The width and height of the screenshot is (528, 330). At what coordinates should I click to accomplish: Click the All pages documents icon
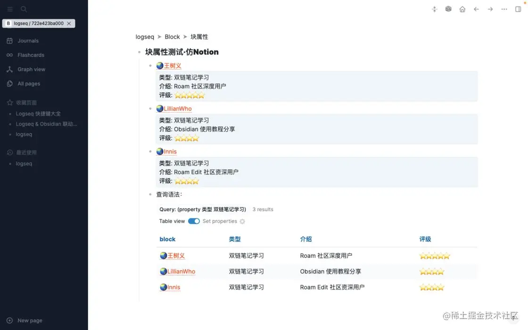coord(10,83)
